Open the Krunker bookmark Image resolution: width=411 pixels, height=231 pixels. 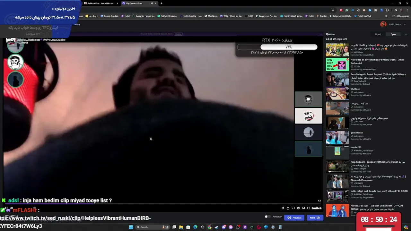(321, 16)
